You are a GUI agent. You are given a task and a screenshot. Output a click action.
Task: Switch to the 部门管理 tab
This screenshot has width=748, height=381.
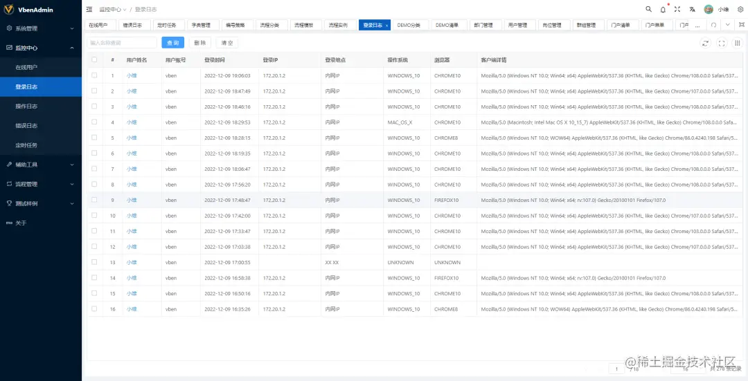click(484, 26)
